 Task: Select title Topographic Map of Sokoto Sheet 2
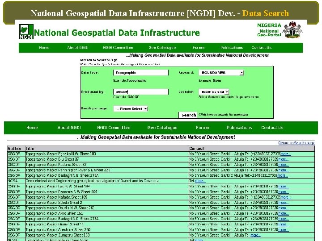click(54, 203)
